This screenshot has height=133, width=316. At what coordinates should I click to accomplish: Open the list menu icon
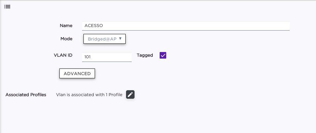point(7,7)
